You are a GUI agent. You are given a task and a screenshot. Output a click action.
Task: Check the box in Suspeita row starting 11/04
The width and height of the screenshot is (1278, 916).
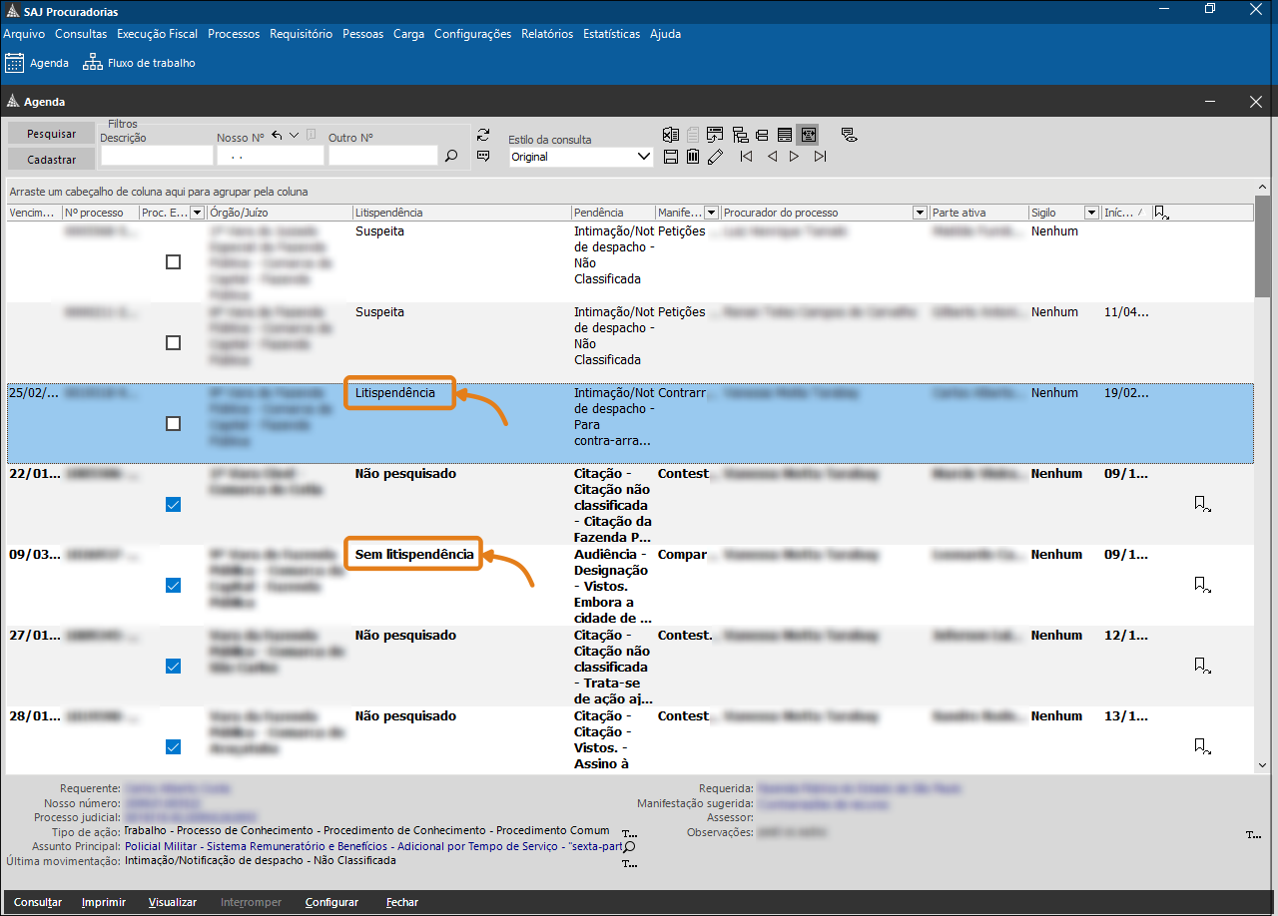tap(173, 342)
